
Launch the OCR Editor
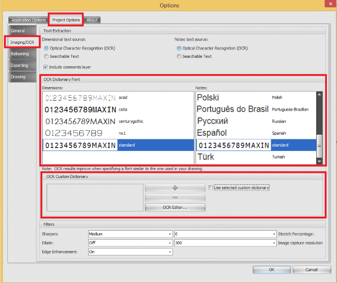tap(175, 207)
